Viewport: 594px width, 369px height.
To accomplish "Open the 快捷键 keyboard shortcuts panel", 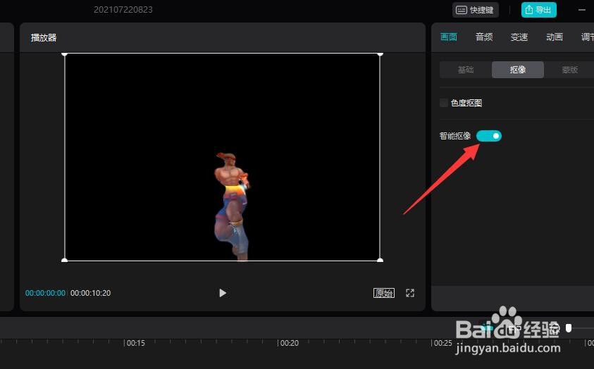I will 475,10.
